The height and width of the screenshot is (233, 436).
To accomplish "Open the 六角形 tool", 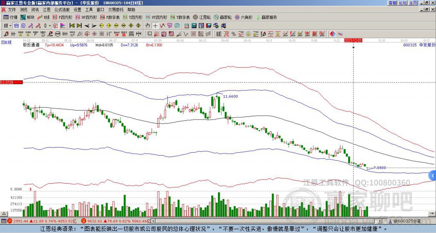I will pyautogui.click(x=244, y=17).
